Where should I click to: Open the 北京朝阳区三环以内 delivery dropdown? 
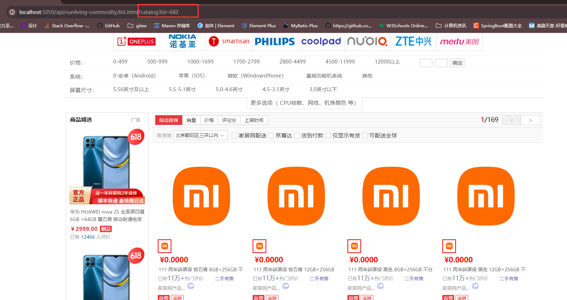coord(200,135)
